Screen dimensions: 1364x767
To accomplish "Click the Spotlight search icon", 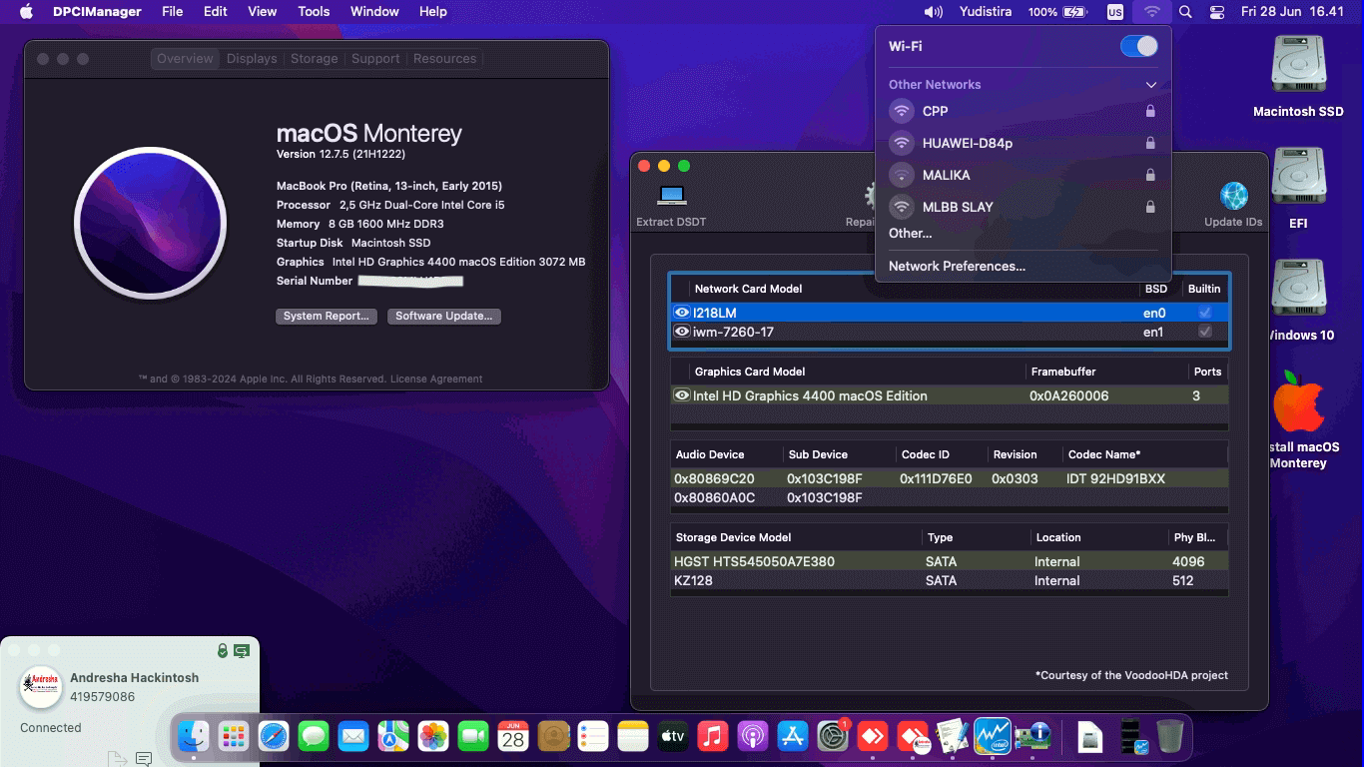I will pyautogui.click(x=1184, y=12).
